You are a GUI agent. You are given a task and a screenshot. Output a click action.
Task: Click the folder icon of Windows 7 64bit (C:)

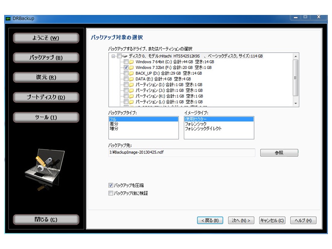[x=131, y=62]
